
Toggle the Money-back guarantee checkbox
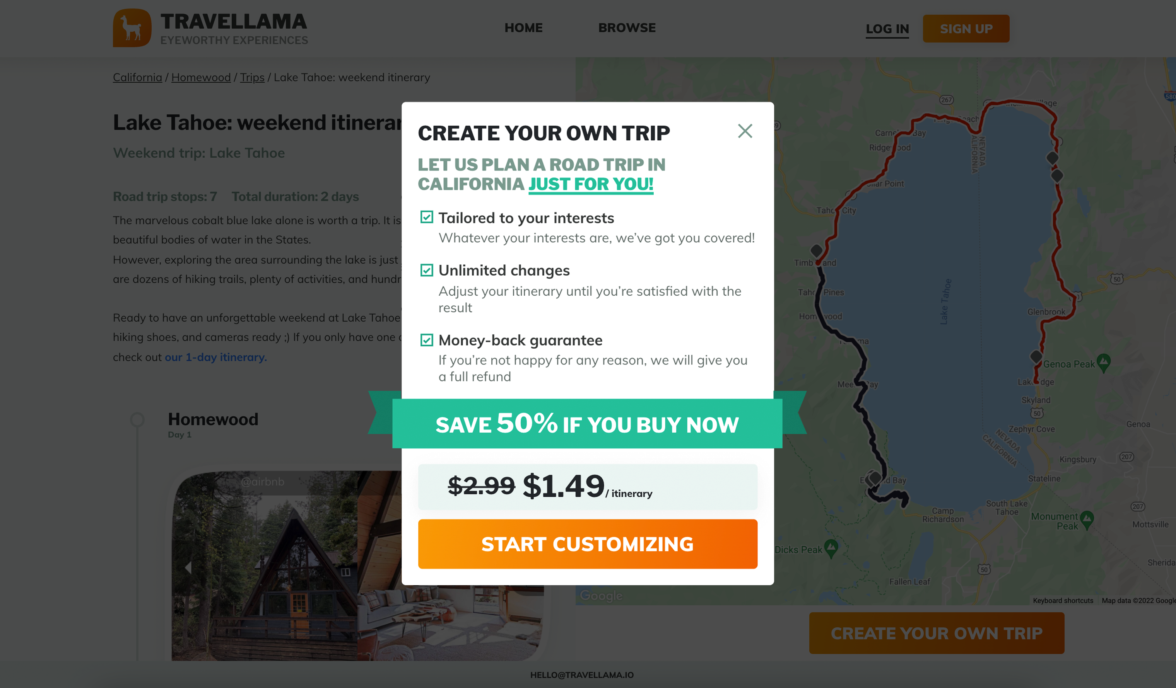(x=427, y=340)
